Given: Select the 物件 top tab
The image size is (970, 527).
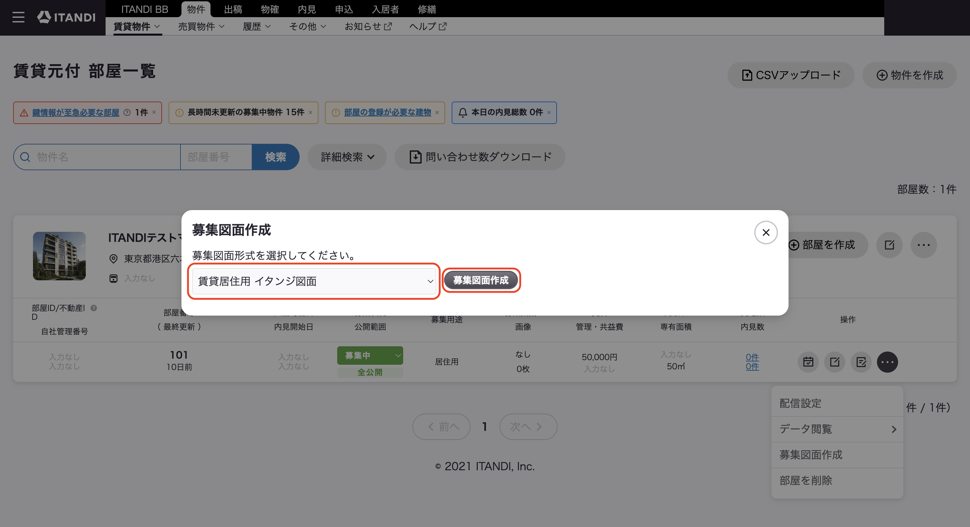Looking at the screenshot, I should coord(196,9).
